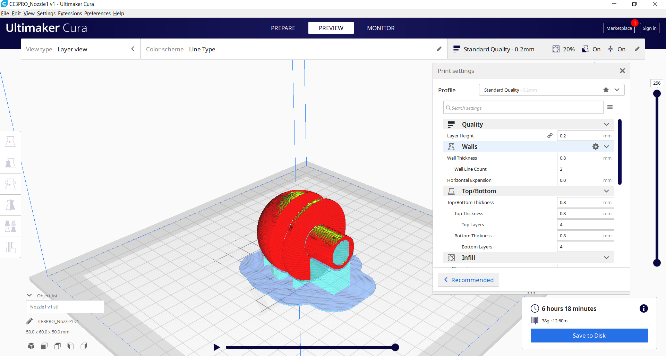Viewport: 666px width, 356px height.
Task: Click the Search settings field
Action: tap(523, 108)
